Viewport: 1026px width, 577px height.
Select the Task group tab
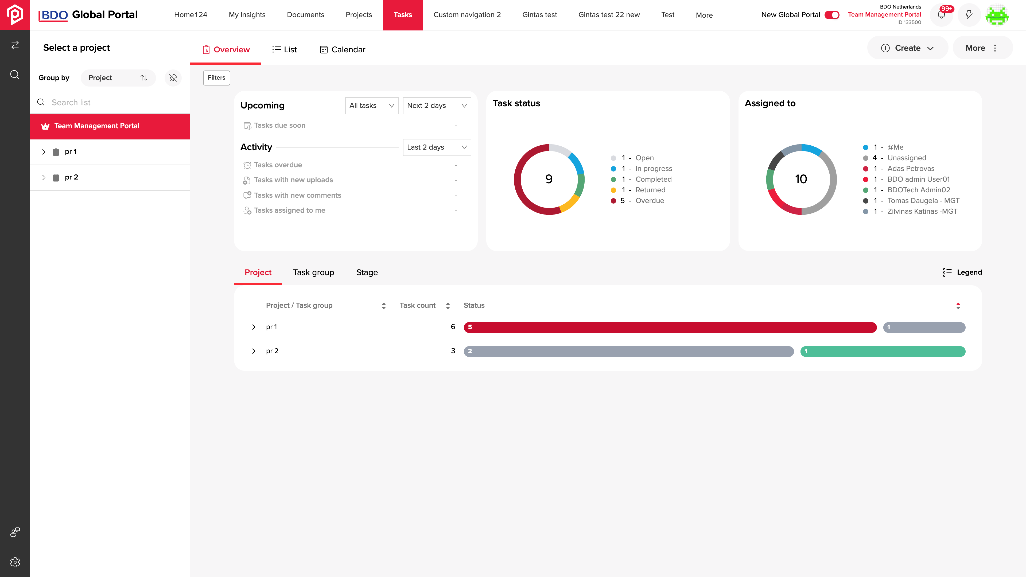313,272
